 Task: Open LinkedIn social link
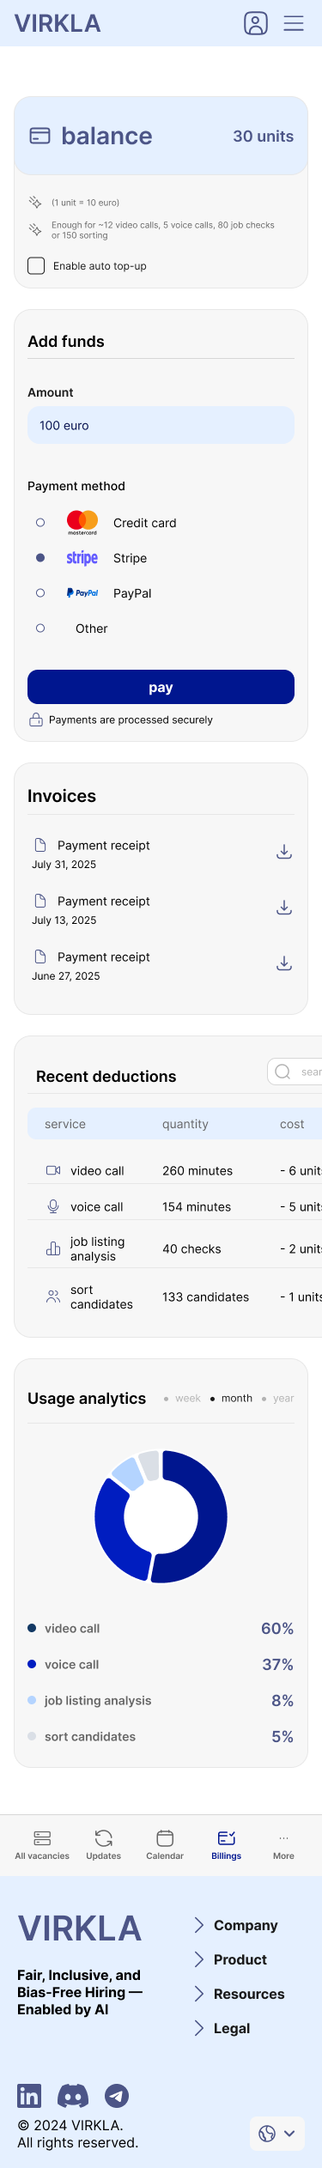coord(29,2096)
